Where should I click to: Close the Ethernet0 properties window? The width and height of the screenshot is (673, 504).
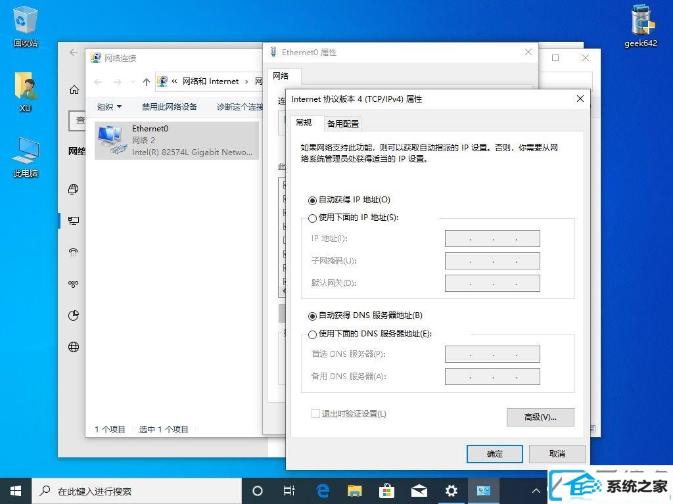coord(528,52)
